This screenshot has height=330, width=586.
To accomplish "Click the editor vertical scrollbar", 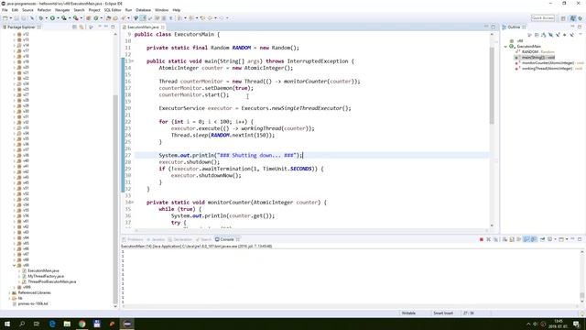I will [x=492, y=86].
